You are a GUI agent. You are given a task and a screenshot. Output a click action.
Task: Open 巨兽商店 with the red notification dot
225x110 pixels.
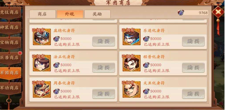point(10,58)
